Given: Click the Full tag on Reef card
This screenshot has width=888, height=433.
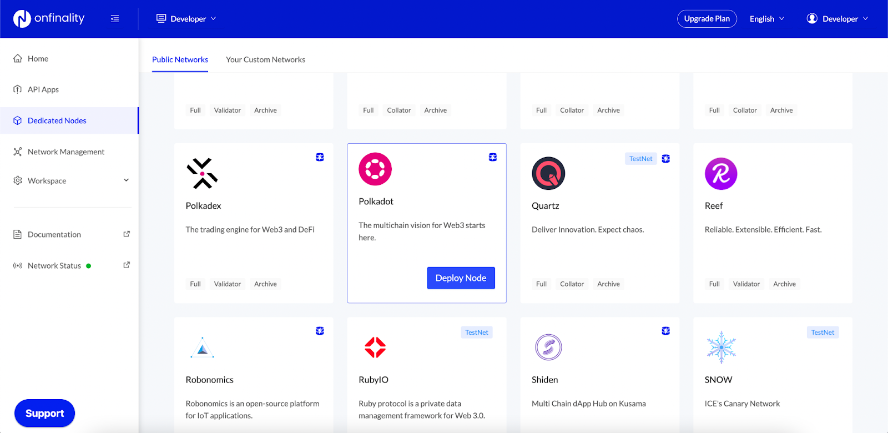Looking at the screenshot, I should (714, 284).
